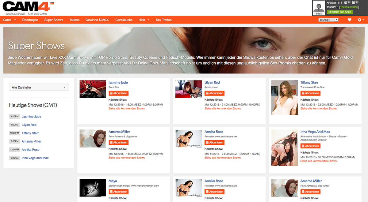The height and width of the screenshot is (202, 368).
Task: Click Abonnieren on the Irina Vega And Max card
Action: (310, 146)
